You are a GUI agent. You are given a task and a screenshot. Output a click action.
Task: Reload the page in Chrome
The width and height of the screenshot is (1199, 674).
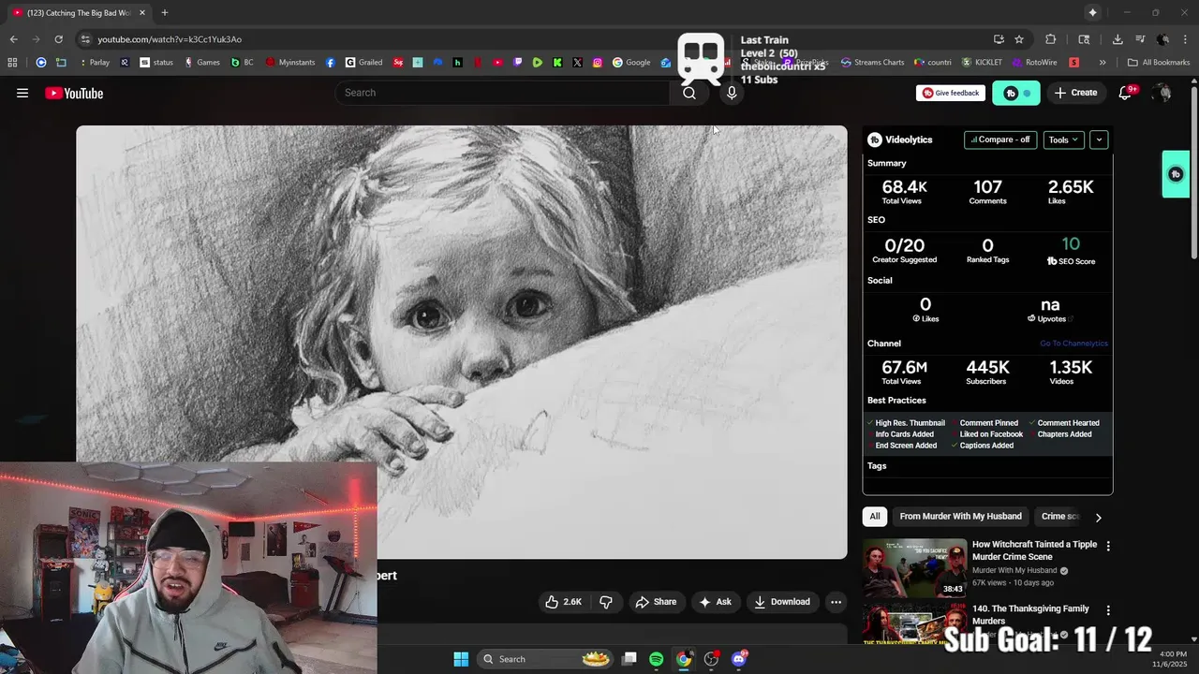pyautogui.click(x=58, y=39)
